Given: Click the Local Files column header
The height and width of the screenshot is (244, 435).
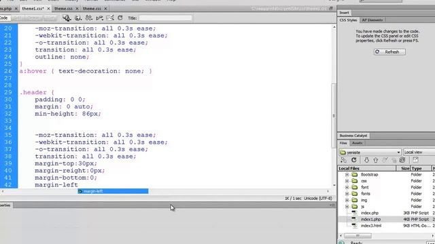Looking at the screenshot, I should click(366, 168).
